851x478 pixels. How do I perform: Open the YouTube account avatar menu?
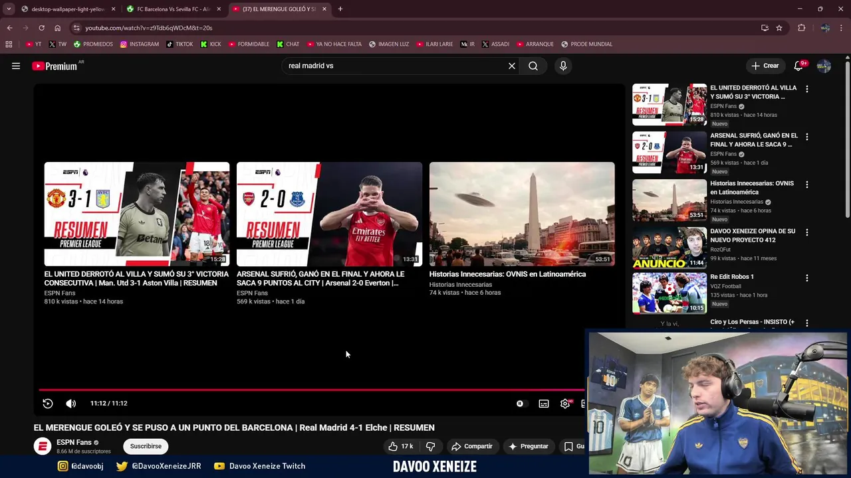[824, 66]
